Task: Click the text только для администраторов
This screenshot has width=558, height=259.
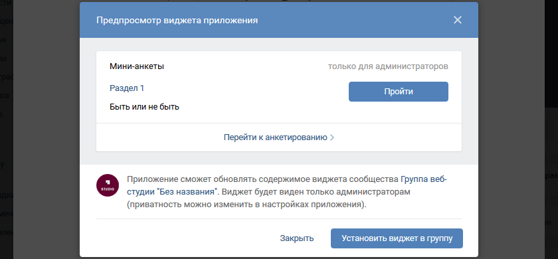Action: 388,66
